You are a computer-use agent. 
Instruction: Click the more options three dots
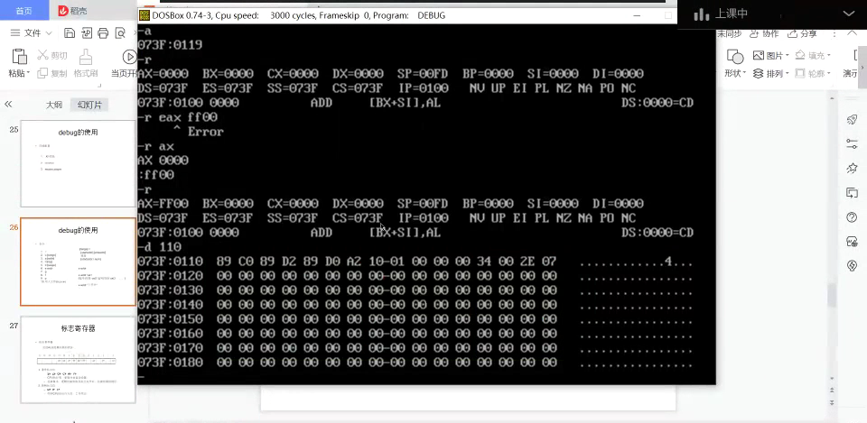click(834, 33)
